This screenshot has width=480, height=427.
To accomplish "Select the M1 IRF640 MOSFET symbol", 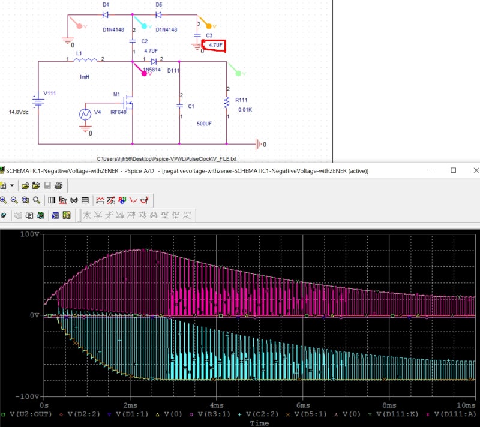I will pyautogui.click(x=128, y=104).
